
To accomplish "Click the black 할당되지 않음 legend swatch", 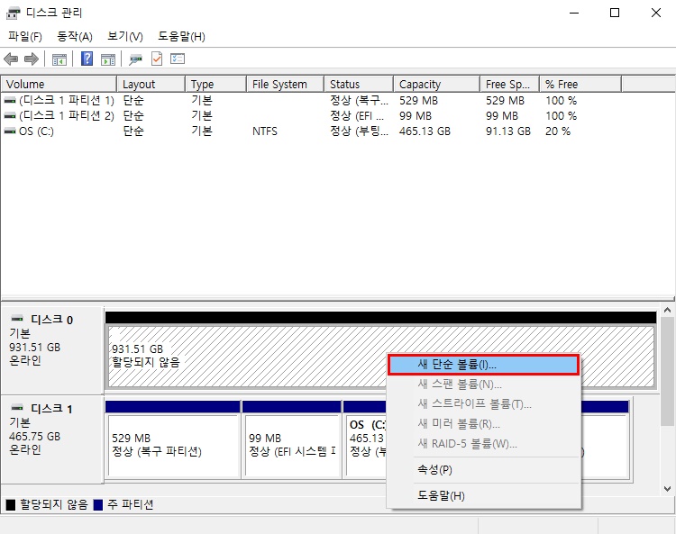I will click(x=11, y=504).
